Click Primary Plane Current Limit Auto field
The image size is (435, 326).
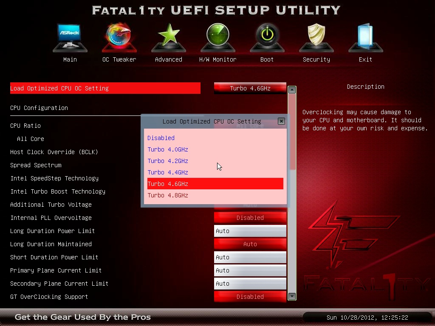click(x=250, y=270)
